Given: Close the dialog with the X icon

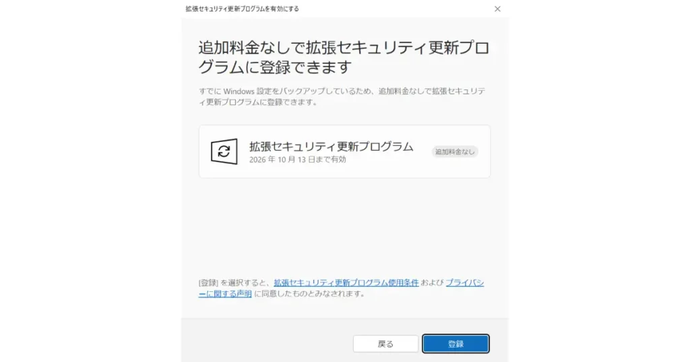Looking at the screenshot, I should pos(497,9).
